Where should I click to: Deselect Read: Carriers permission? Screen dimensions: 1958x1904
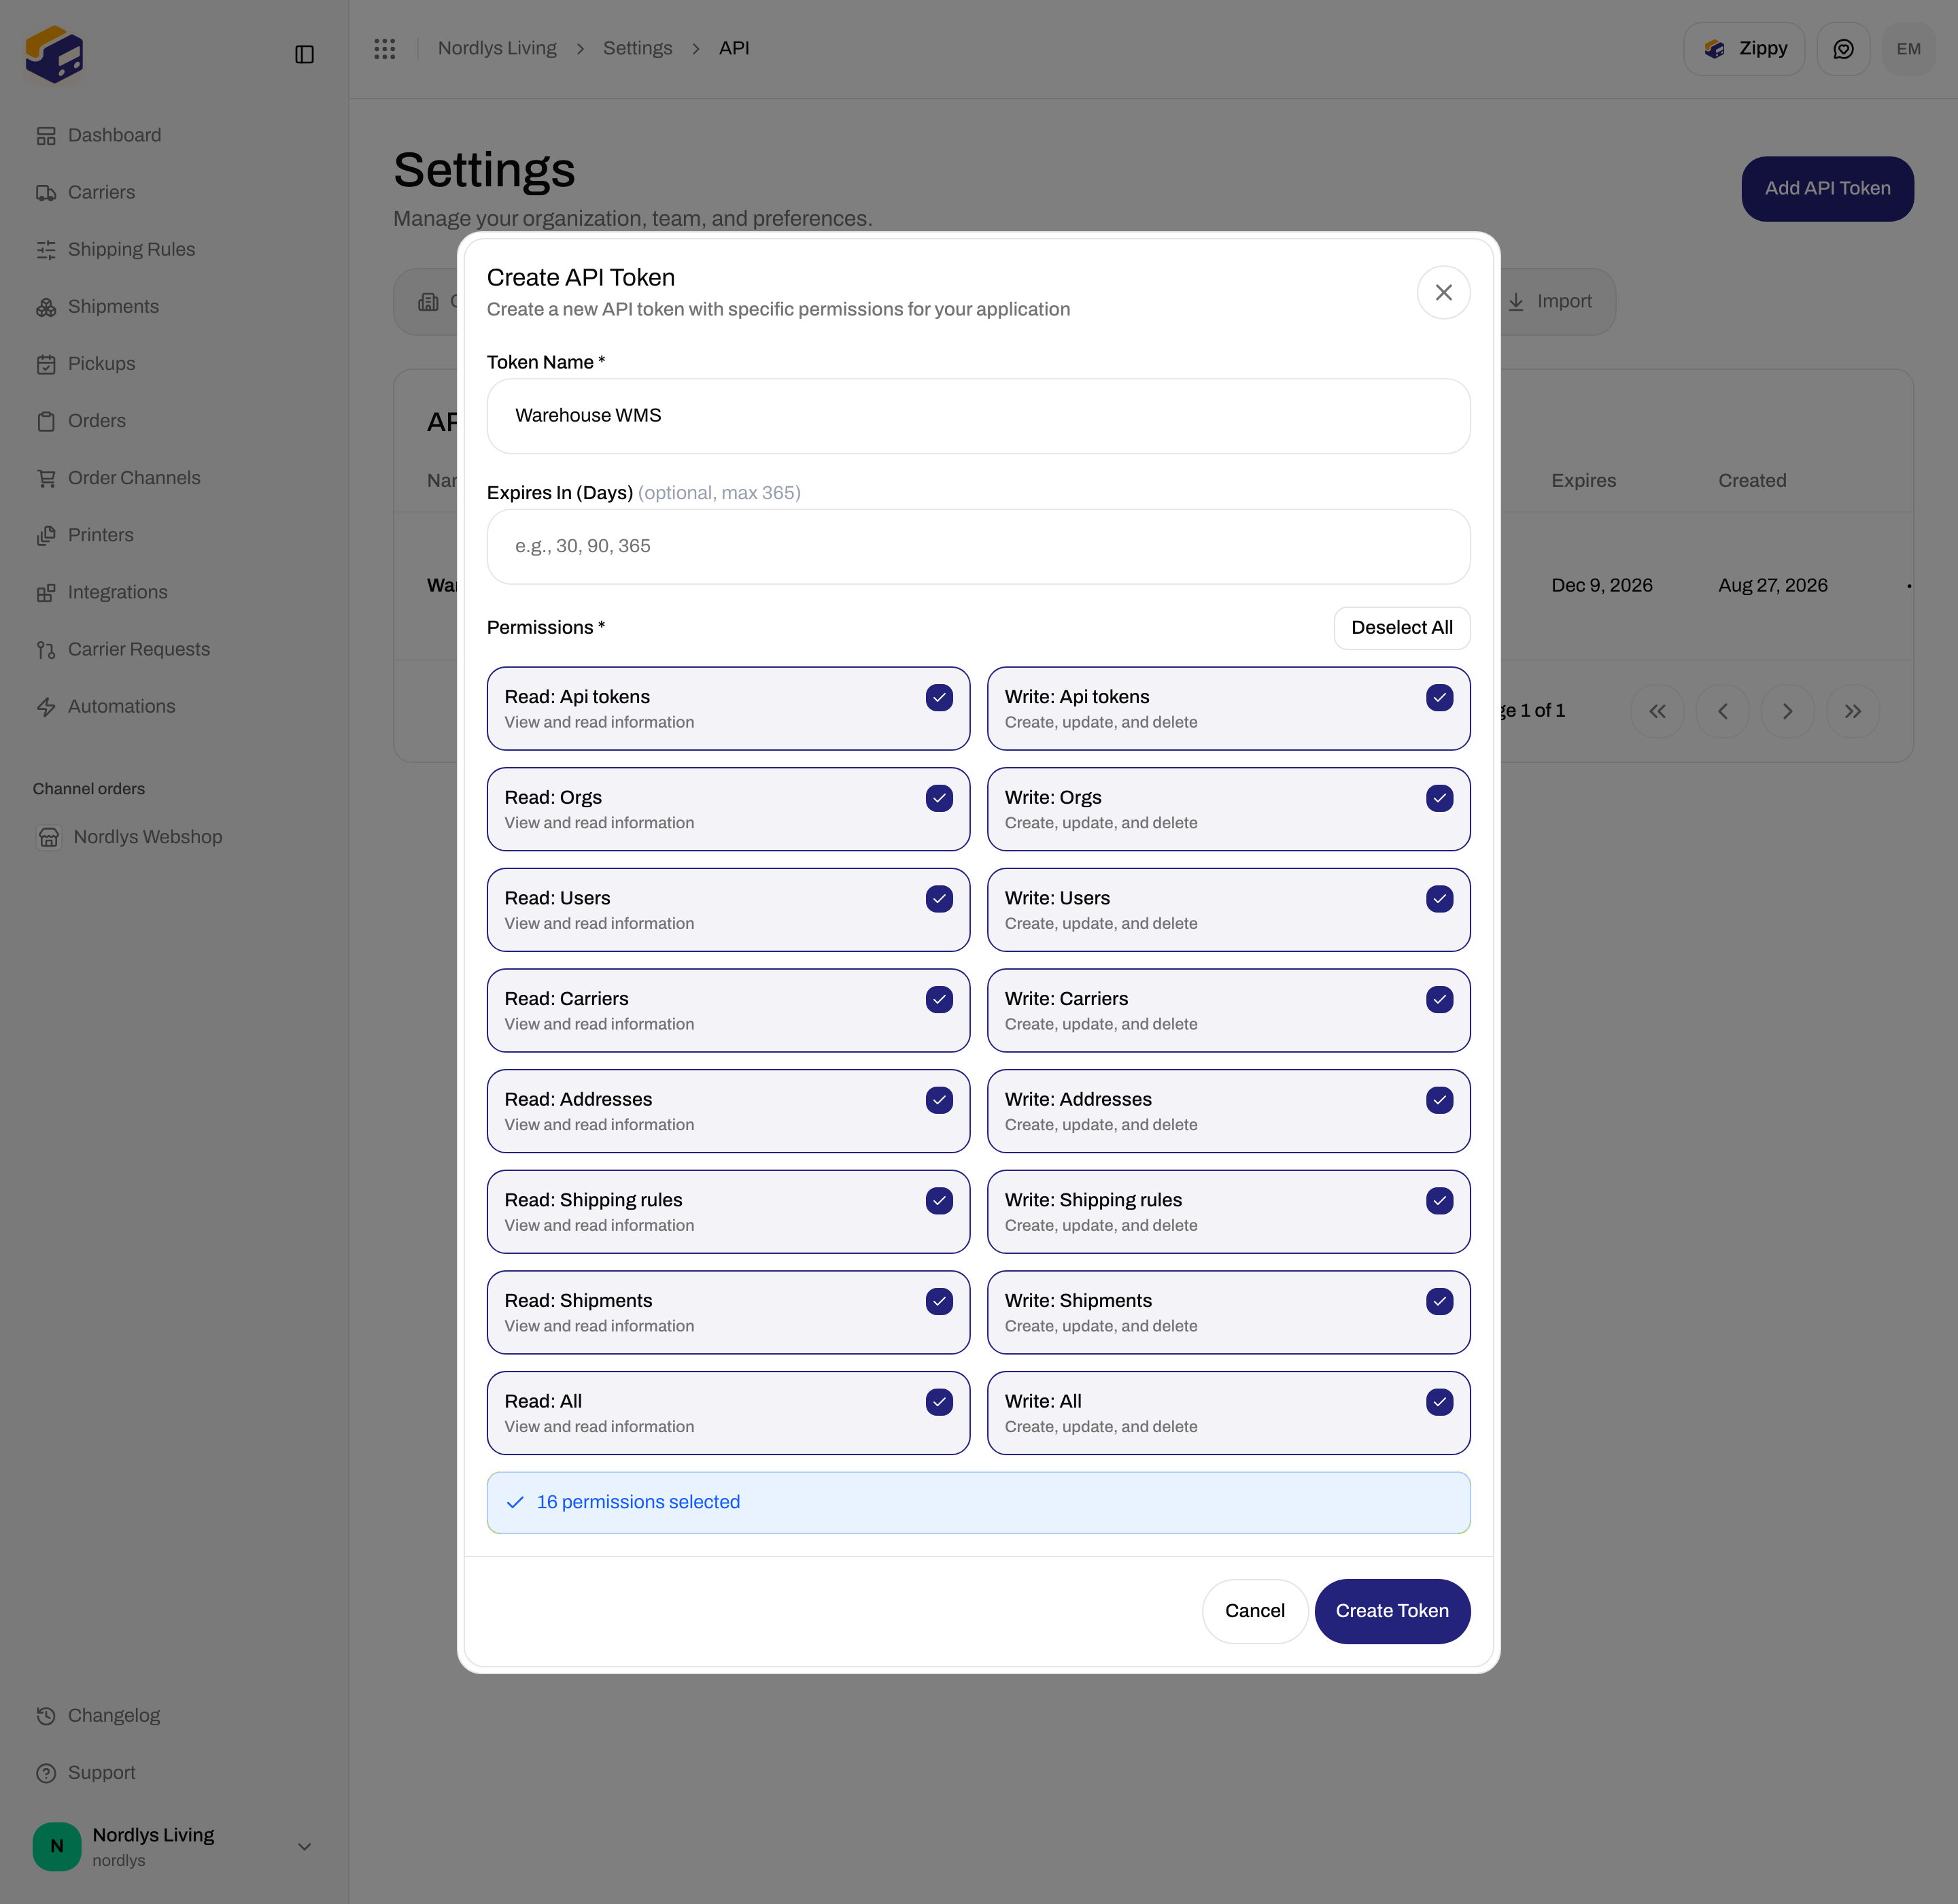coord(938,999)
